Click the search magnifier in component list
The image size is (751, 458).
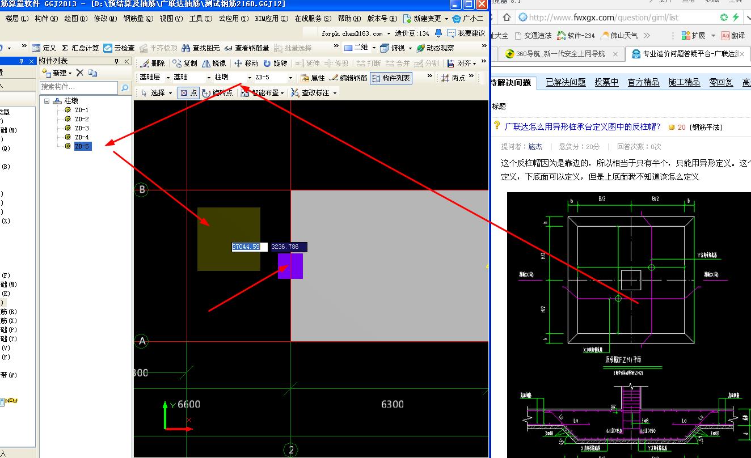click(x=125, y=87)
